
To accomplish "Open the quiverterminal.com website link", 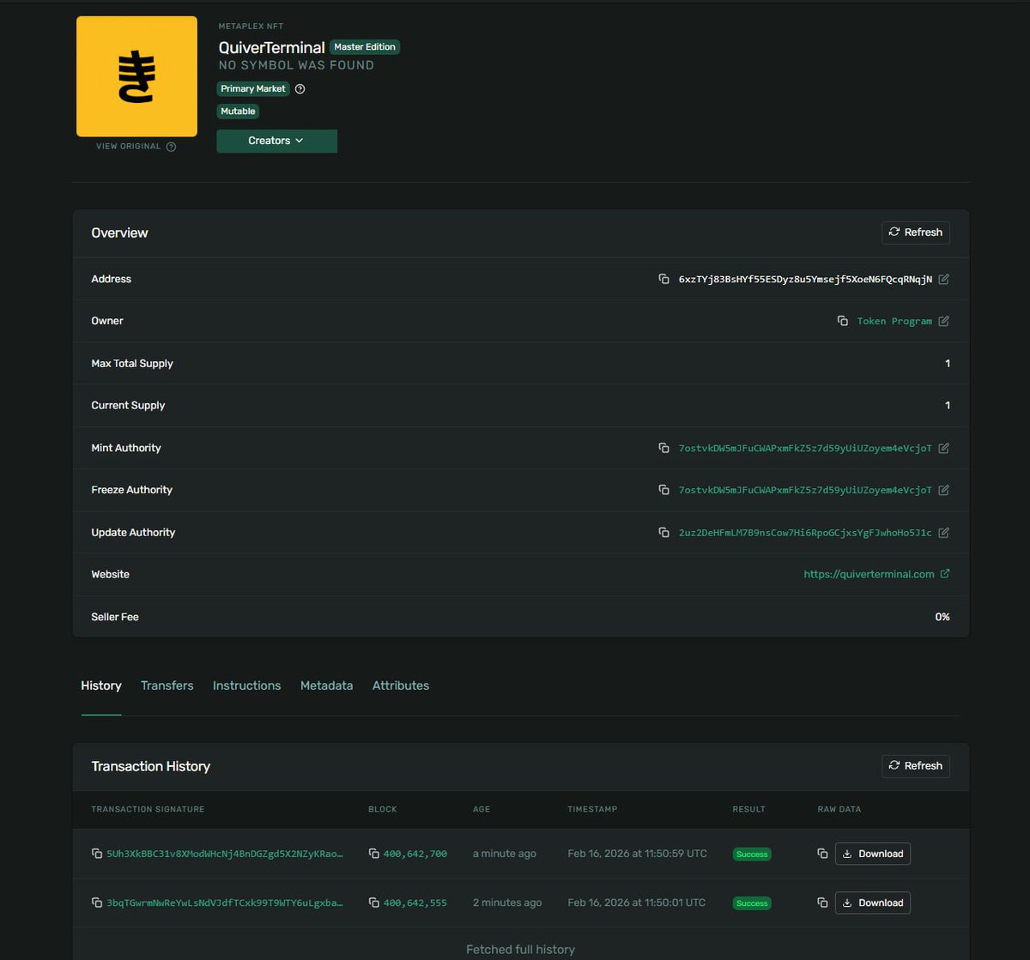I will point(869,574).
